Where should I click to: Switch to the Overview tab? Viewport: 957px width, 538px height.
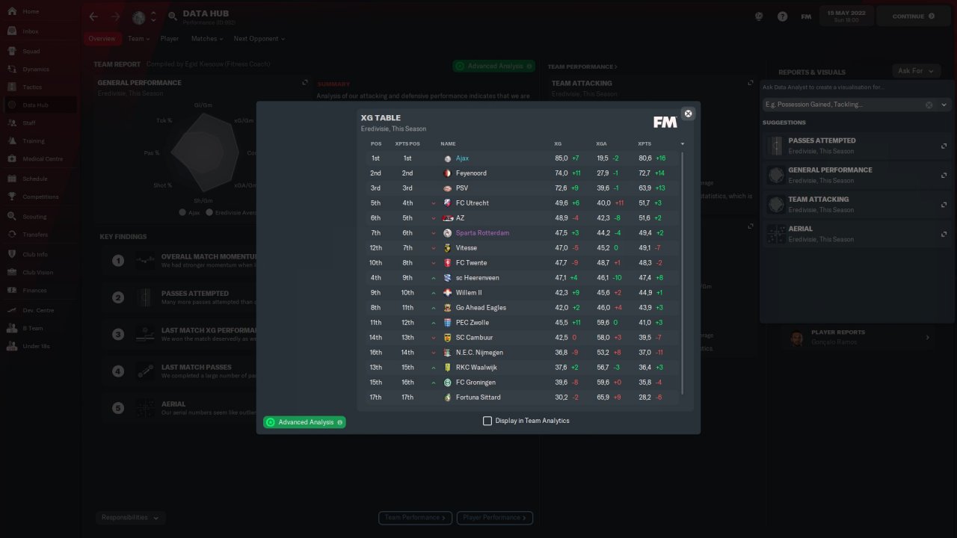102,39
